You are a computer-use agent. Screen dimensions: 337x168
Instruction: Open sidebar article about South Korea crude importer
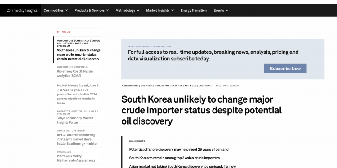tap(79, 54)
